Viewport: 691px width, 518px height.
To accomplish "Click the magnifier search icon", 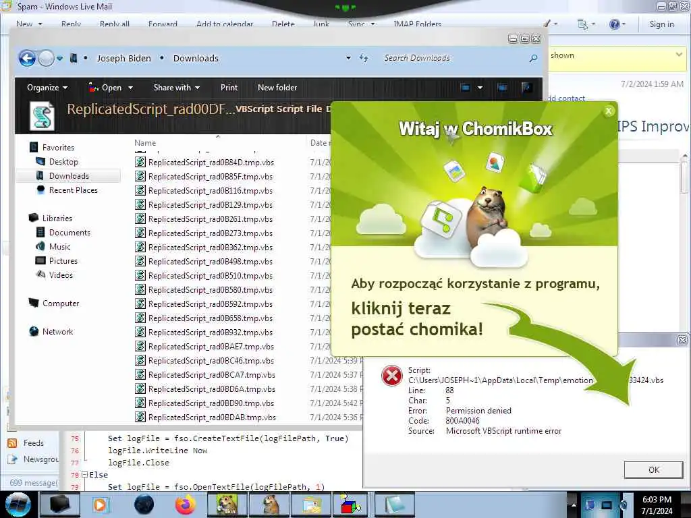I will [533, 58].
